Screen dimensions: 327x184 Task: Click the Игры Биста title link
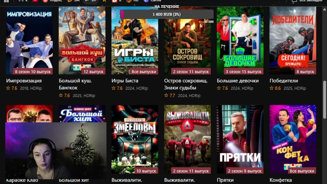125,81
